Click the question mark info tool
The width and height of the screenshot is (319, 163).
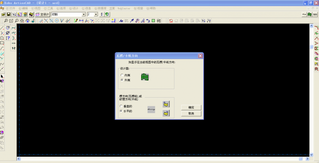pyautogui.click(x=8, y=38)
